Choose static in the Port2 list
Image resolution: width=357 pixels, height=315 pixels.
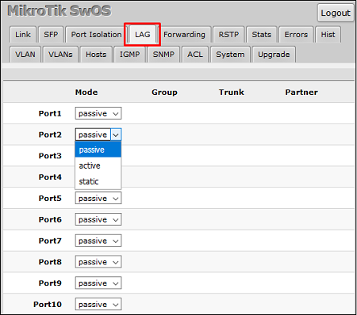[x=98, y=181]
